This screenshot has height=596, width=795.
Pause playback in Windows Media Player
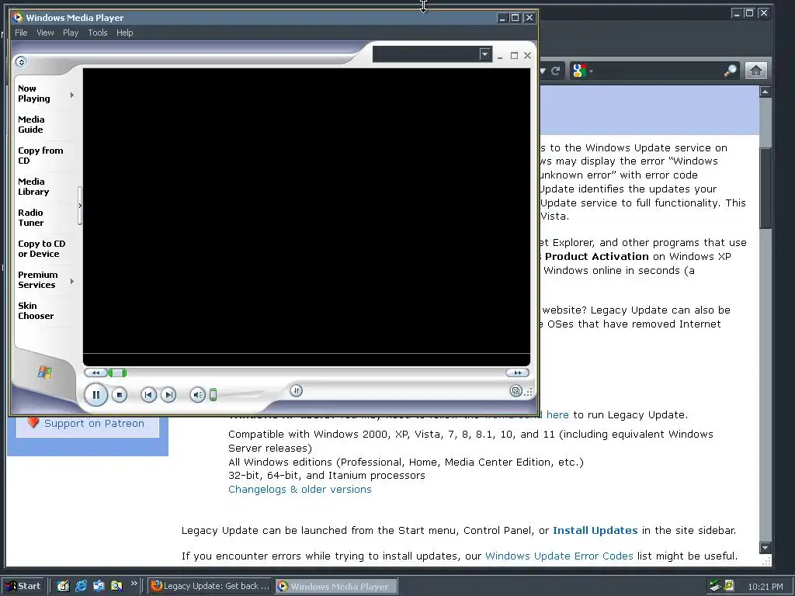95,395
